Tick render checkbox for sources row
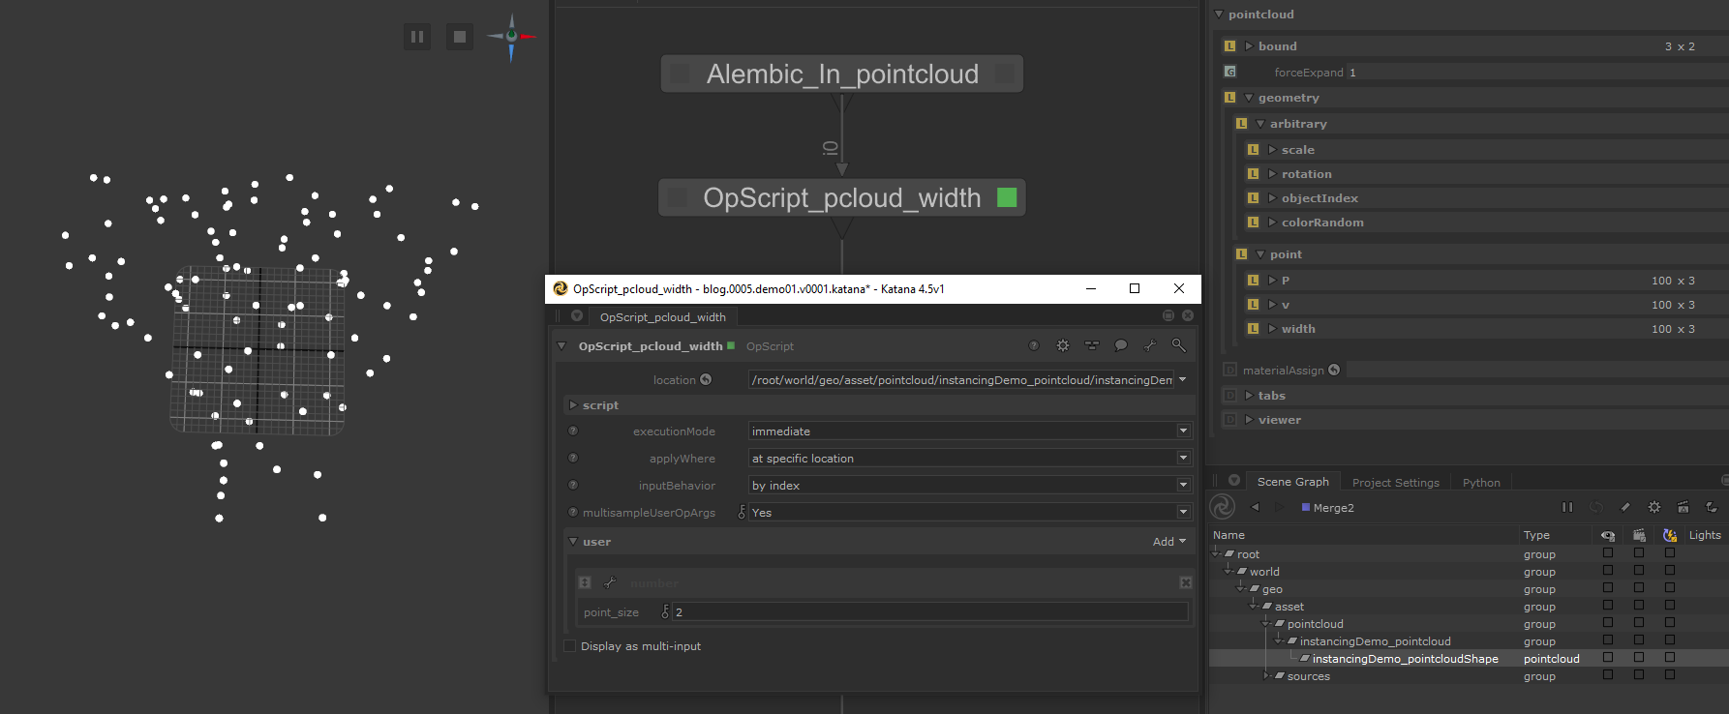The width and height of the screenshot is (1729, 714). click(x=1639, y=674)
